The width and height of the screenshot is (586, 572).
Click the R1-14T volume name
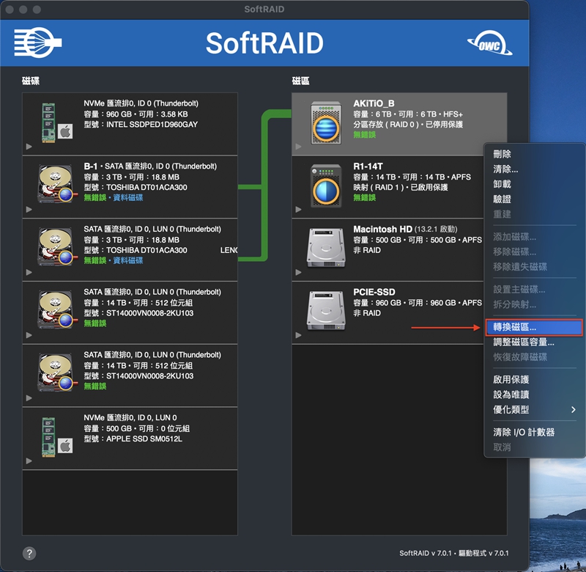368,166
